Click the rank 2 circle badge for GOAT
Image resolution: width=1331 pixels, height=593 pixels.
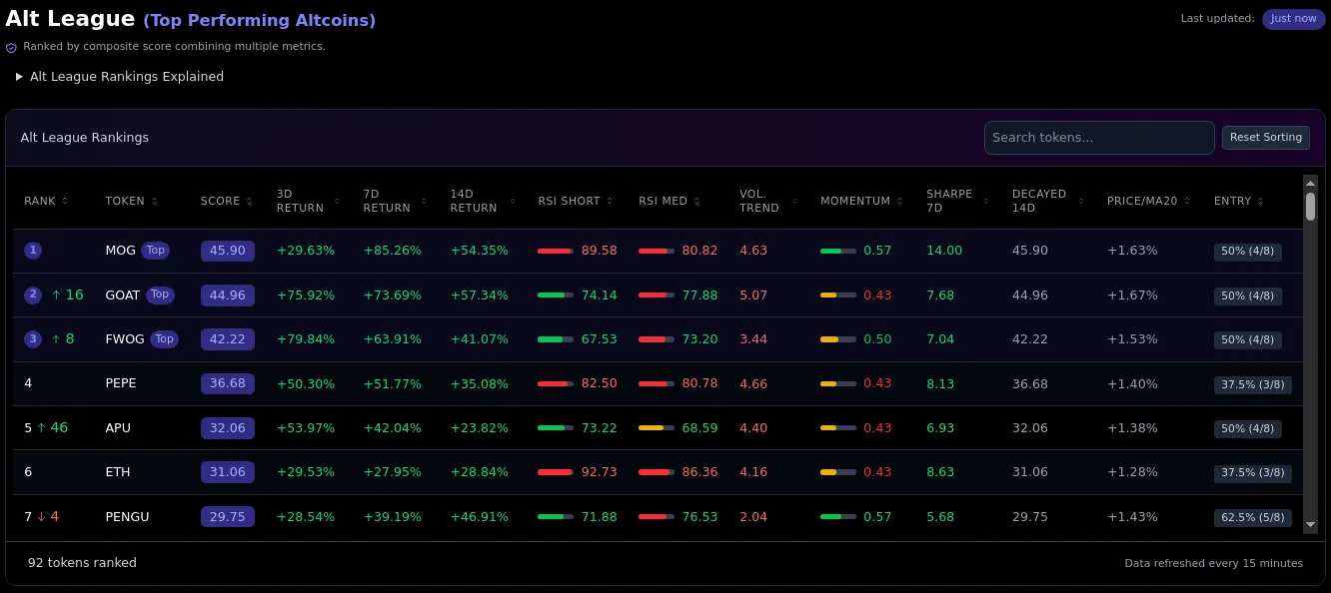(x=33, y=295)
